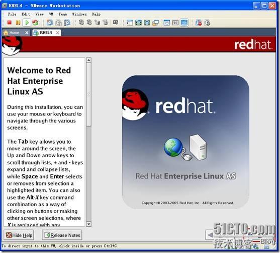Switch to the Appliance view icon
280x253 pixels.
pos(175,23)
